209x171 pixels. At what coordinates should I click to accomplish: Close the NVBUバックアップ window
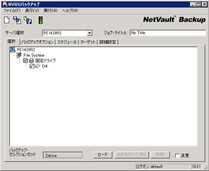(x=204, y=5)
